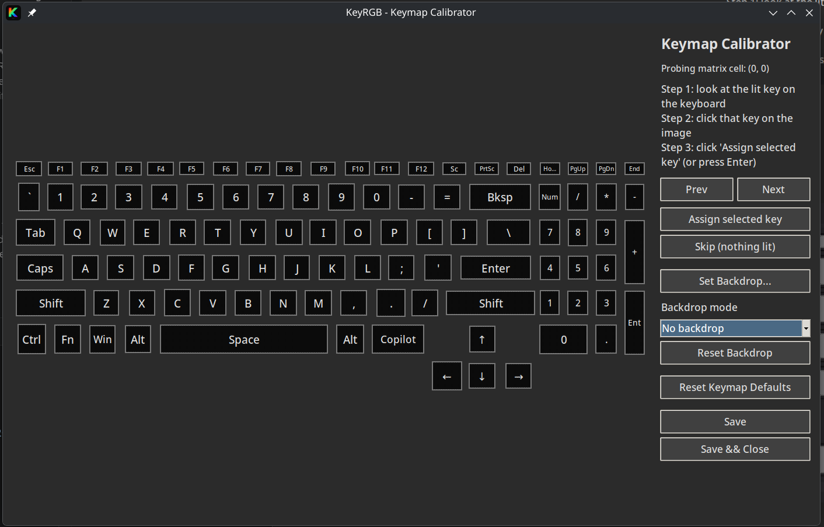Select the up arrow key
The width and height of the screenshot is (824, 527).
point(482,339)
